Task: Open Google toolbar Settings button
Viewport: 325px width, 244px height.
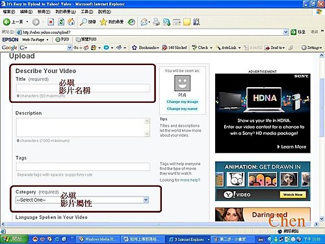Action: [311, 47]
